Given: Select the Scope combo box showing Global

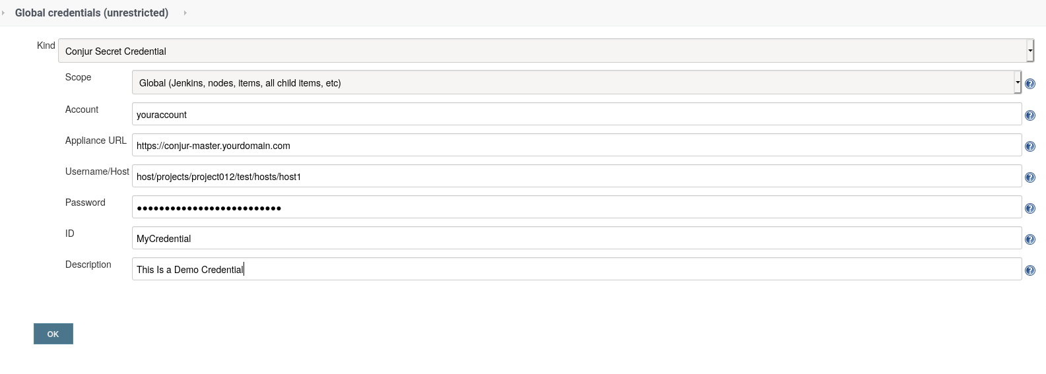Looking at the screenshot, I should click(x=577, y=82).
